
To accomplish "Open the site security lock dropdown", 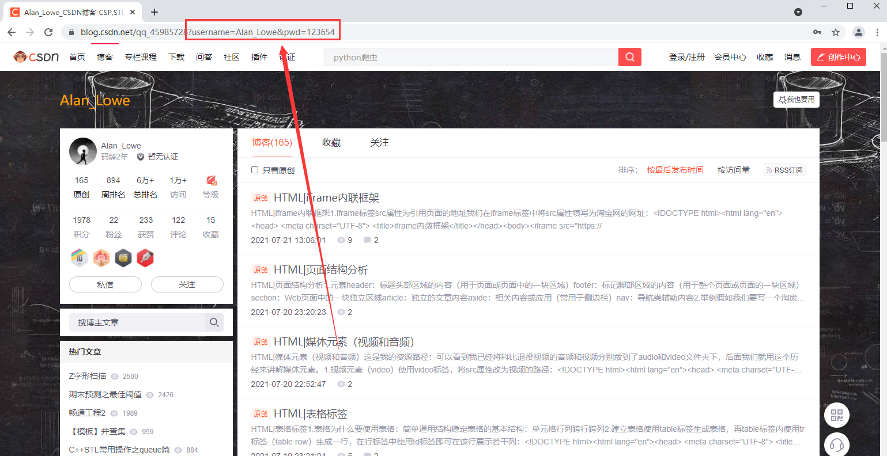I will click(70, 32).
